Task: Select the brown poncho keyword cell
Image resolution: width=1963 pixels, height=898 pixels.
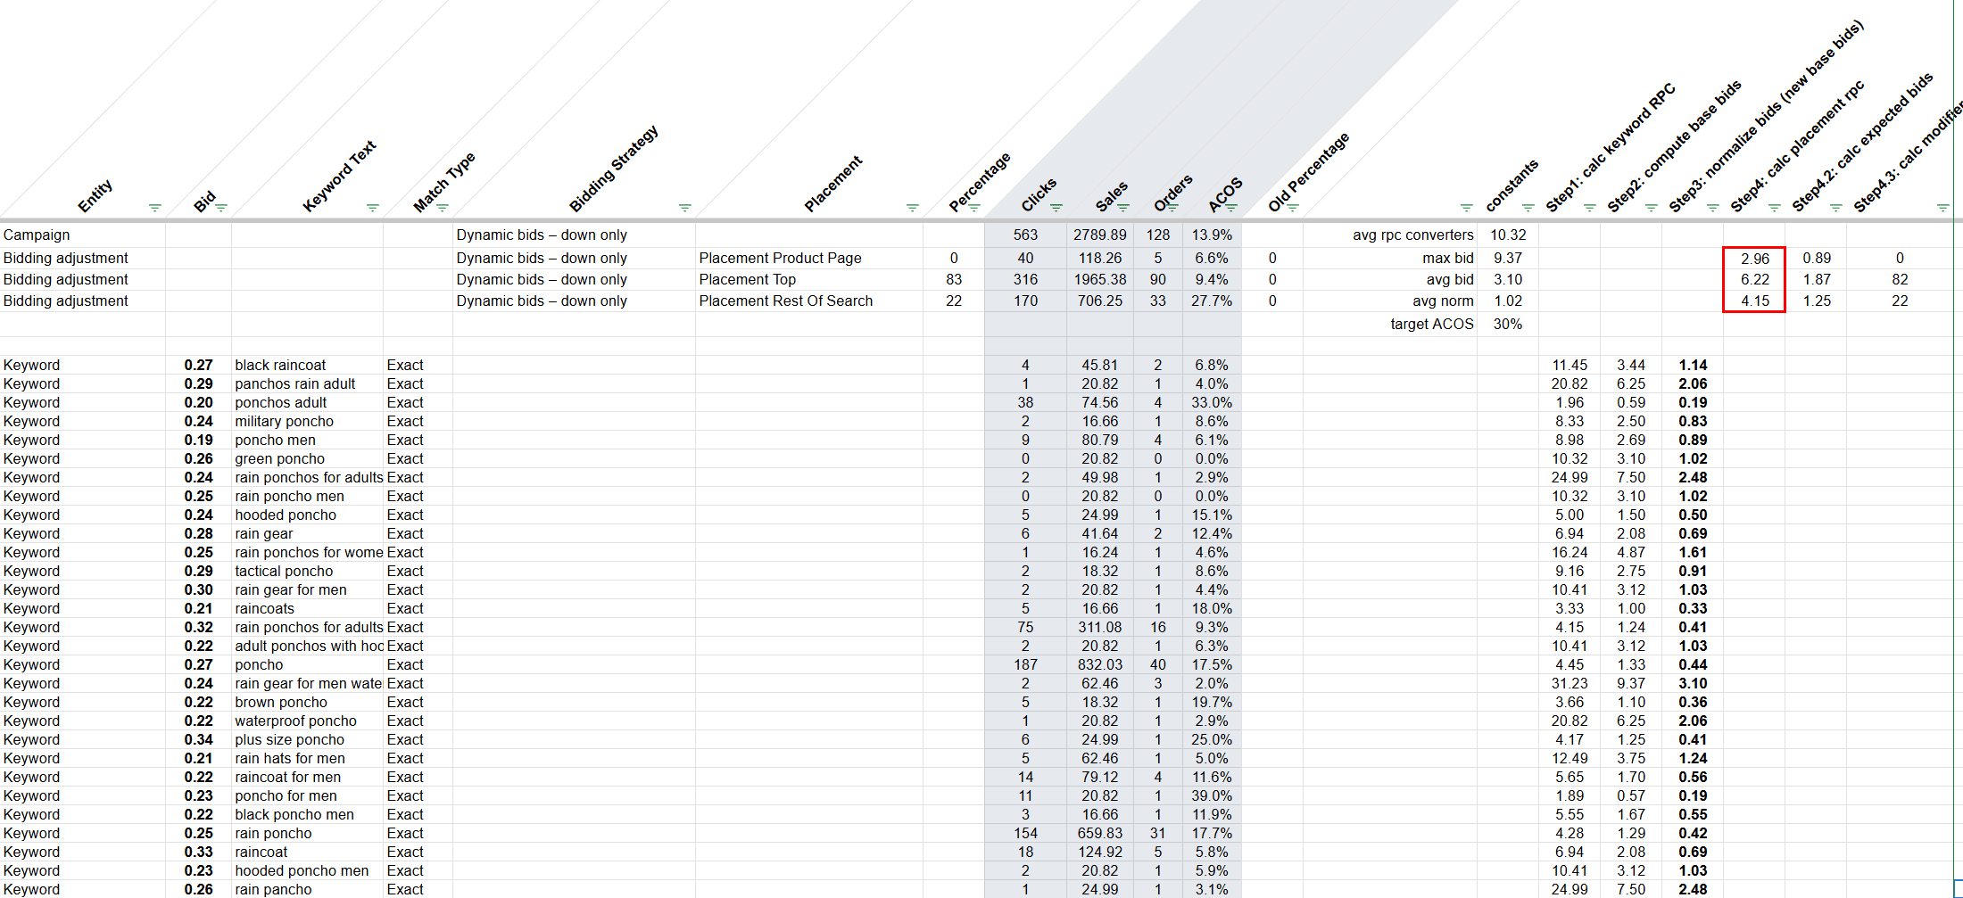Action: point(308,702)
